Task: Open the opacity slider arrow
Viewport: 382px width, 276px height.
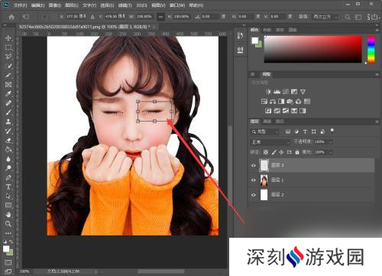Action: tap(331, 142)
